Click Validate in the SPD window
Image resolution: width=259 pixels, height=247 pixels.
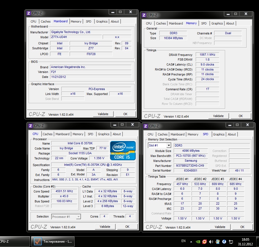coord(220,227)
